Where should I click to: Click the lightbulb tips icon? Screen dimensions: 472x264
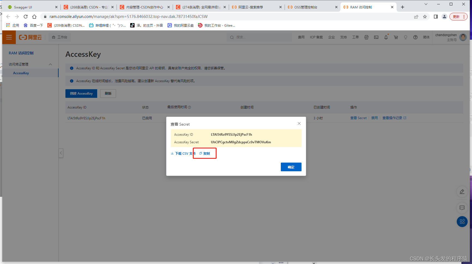tap(406, 37)
